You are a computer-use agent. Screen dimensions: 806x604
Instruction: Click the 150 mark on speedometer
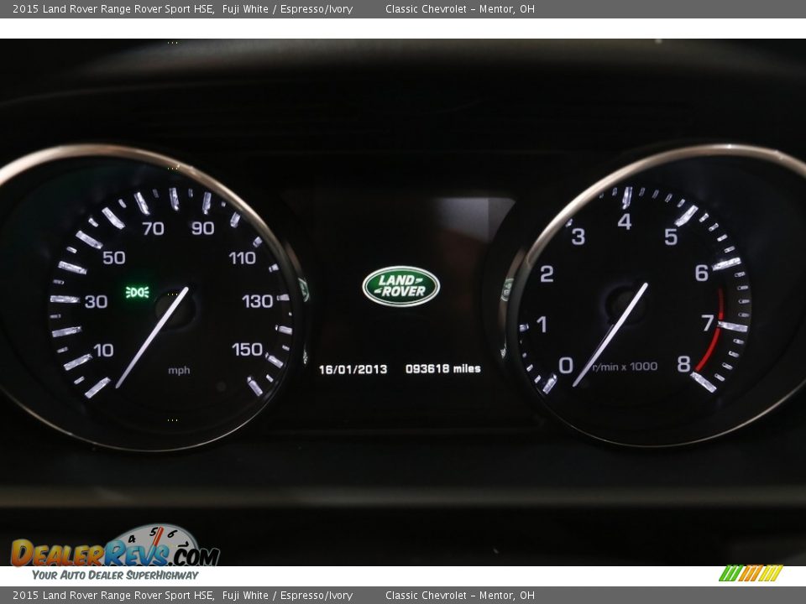pyautogui.click(x=247, y=349)
